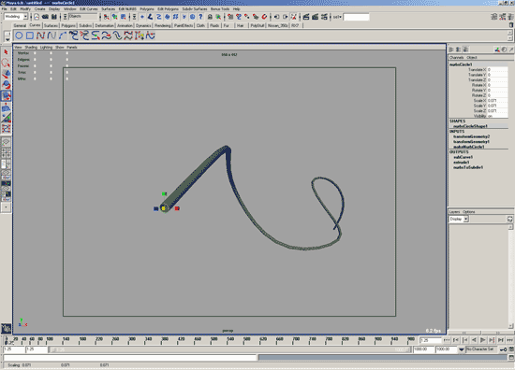Expand the toolbox layout arrow button
The width and height of the screenshot is (515, 370).
(x=6, y=207)
